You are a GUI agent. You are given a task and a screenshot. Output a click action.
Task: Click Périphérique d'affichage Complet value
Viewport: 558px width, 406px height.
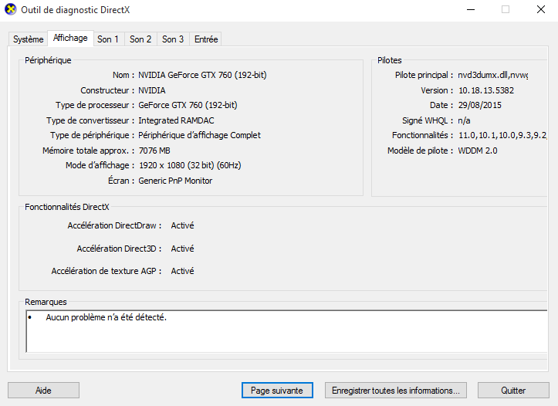pyautogui.click(x=199, y=135)
